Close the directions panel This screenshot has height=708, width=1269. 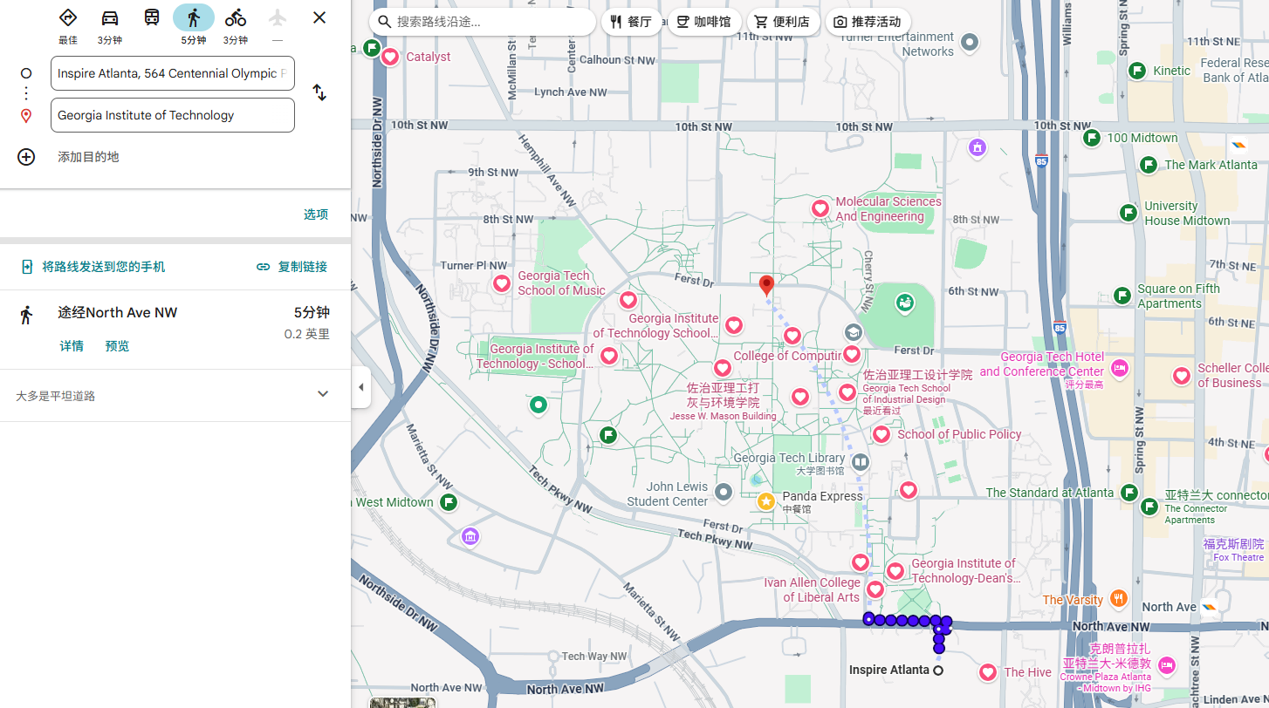point(319,17)
